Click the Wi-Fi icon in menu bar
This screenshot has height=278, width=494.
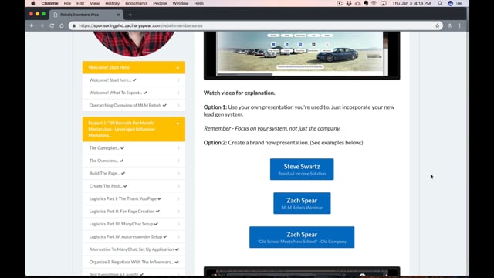click(x=374, y=3)
